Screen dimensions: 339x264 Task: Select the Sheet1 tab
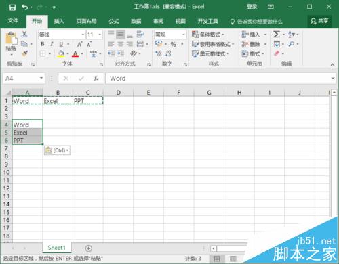(x=56, y=248)
